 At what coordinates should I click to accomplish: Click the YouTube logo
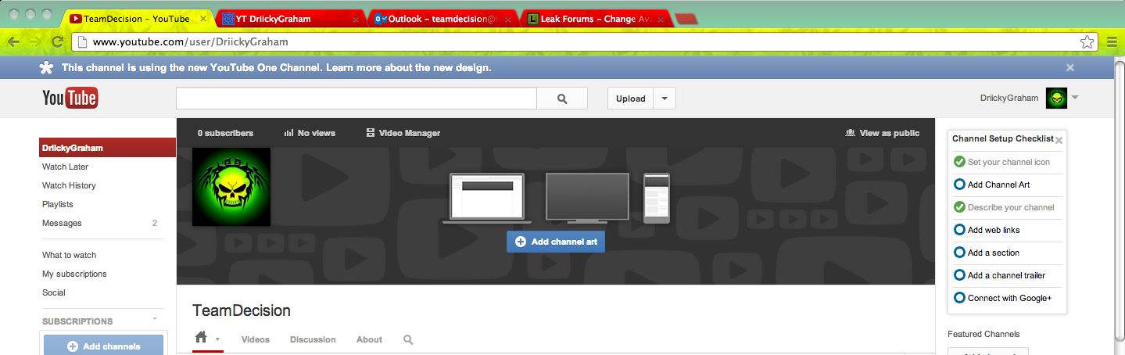[x=70, y=99]
